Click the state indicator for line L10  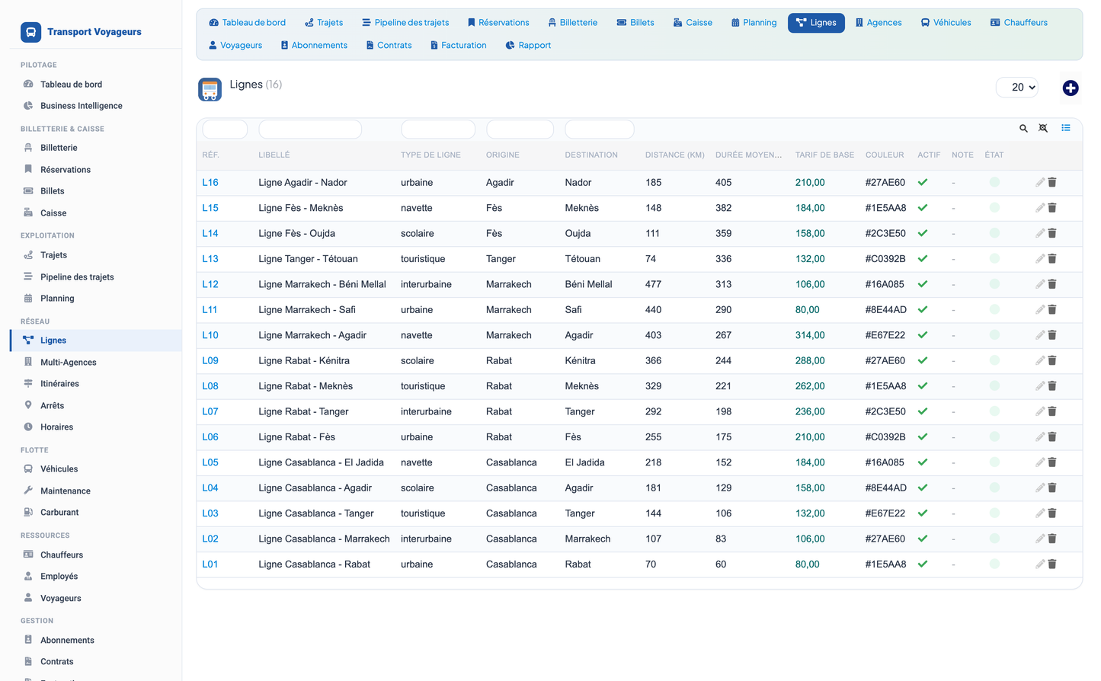pyautogui.click(x=994, y=335)
